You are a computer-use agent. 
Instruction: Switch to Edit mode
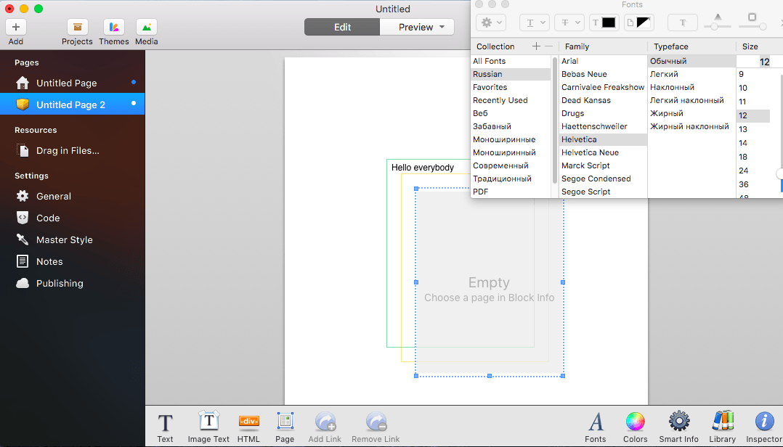(x=342, y=27)
